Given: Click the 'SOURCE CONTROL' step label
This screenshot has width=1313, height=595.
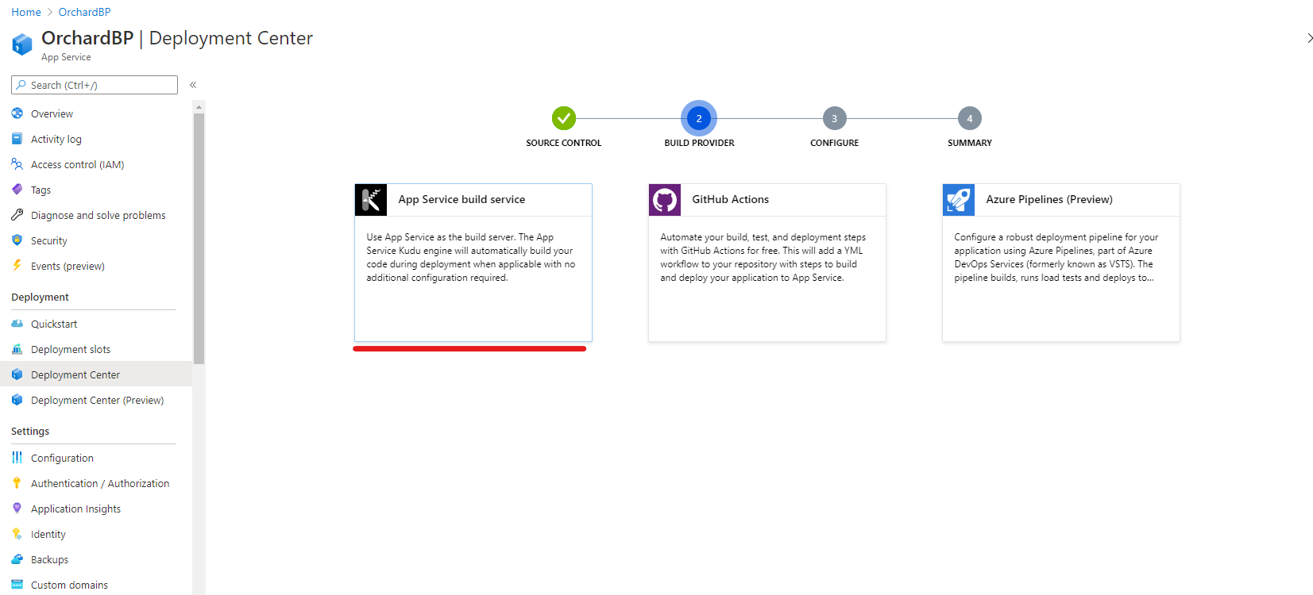Looking at the screenshot, I should pos(564,143).
